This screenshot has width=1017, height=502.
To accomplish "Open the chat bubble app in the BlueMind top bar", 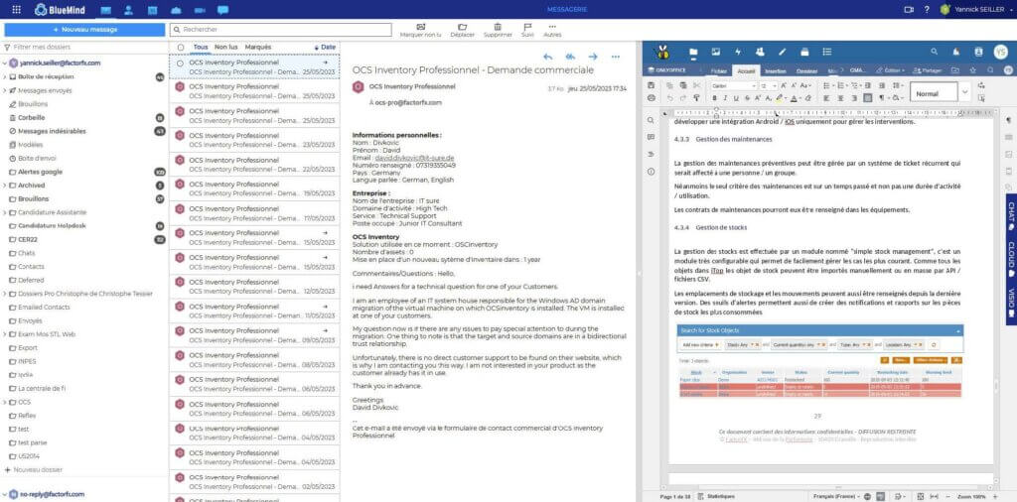I will pos(223,10).
